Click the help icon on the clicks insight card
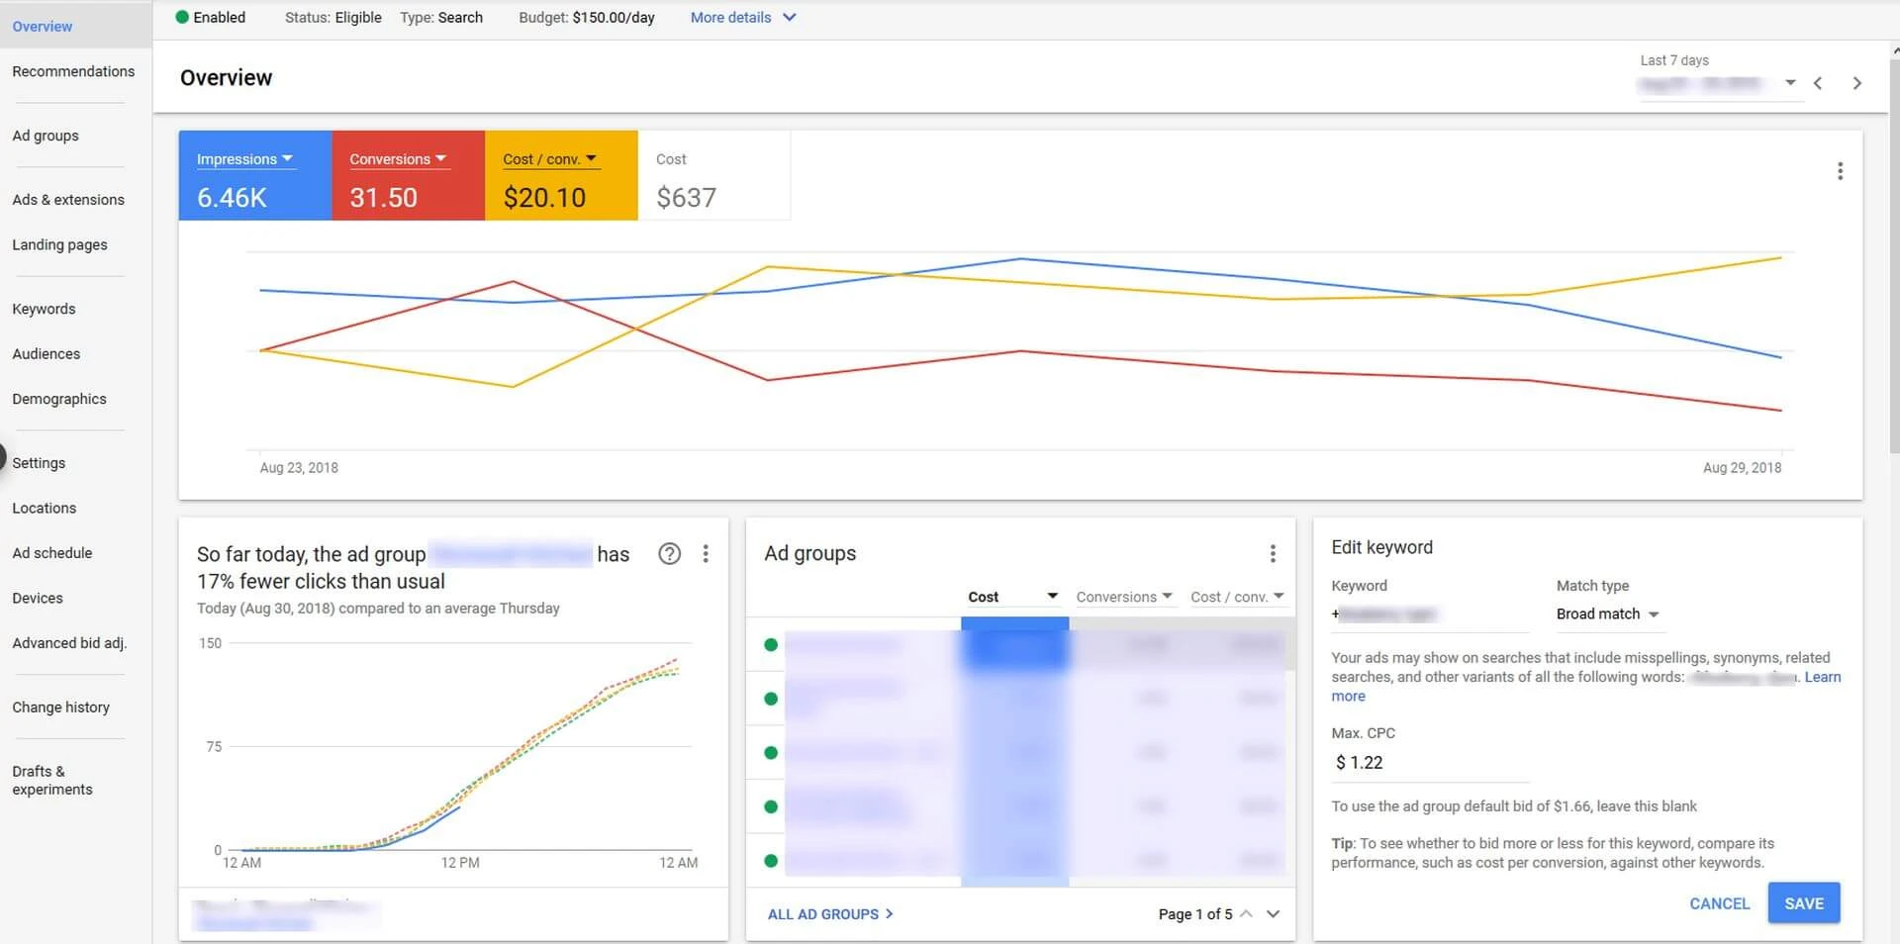Viewport: 1900px width, 944px height. tap(670, 554)
